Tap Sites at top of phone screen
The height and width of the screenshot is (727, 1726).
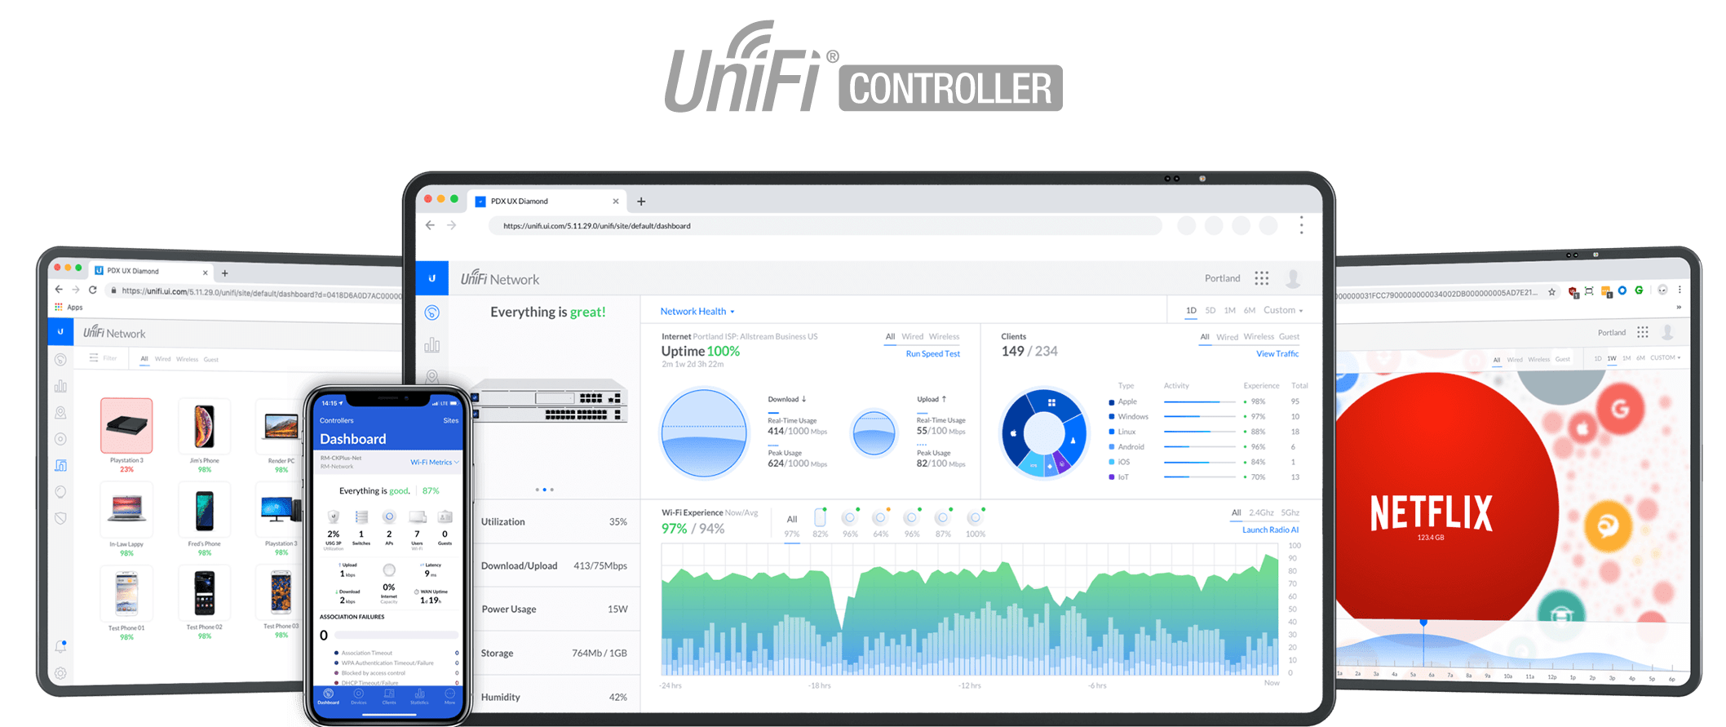(451, 421)
